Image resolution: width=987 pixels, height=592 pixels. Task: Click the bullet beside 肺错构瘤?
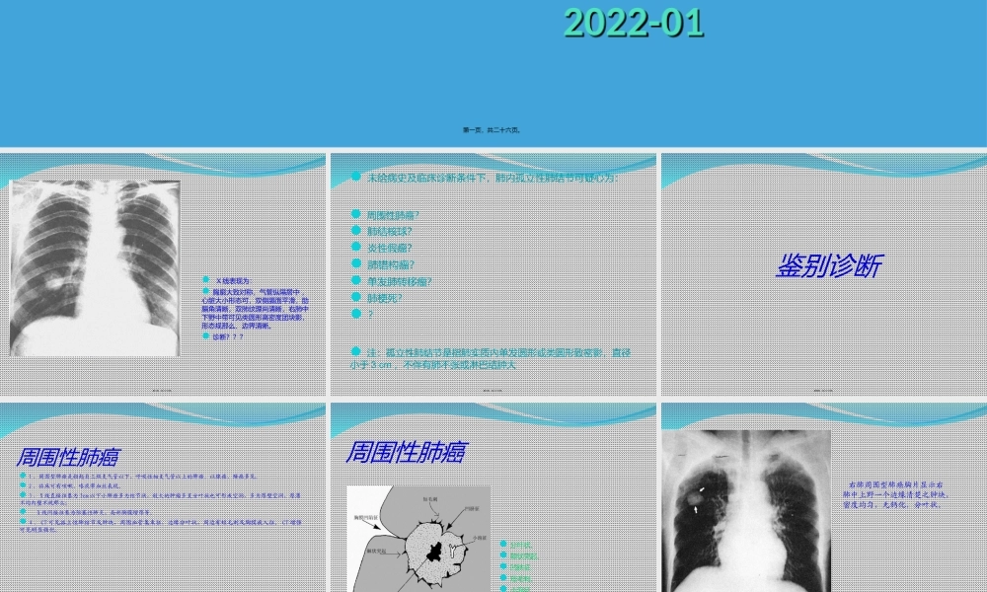354,263
